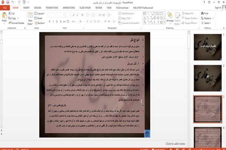Open the Copy dropdown arrow

click(x=18, y=18)
